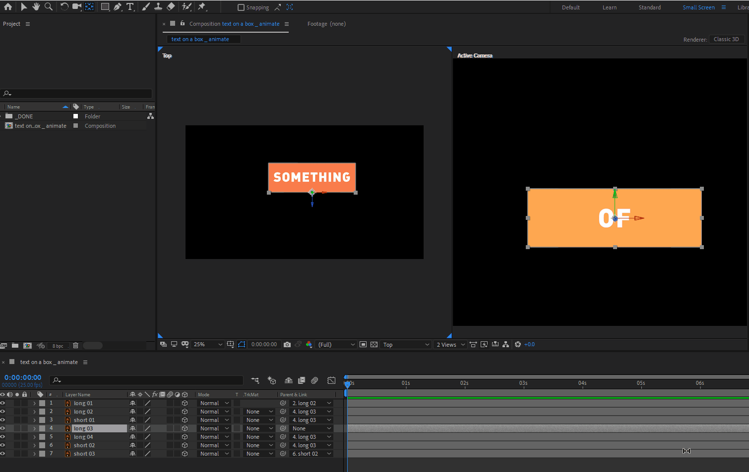This screenshot has width=749, height=472.
Task: Toggle the lock for layer long 01
Action: point(24,403)
